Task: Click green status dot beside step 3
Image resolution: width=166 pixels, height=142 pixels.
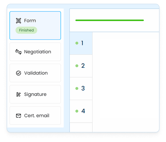Action: click(77, 88)
